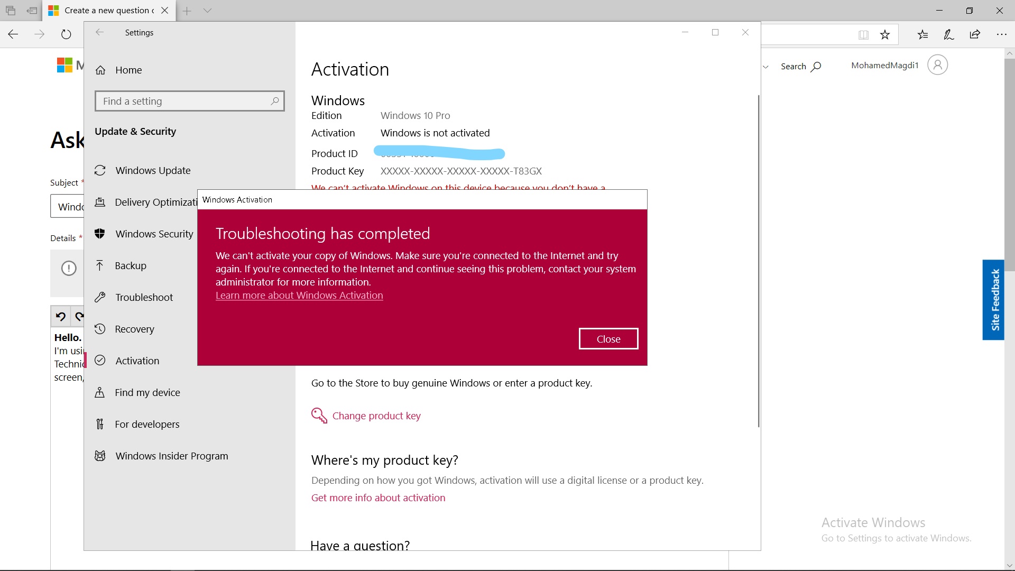Open Share page icon in Edge
This screenshot has height=571, width=1015.
coord(975,35)
